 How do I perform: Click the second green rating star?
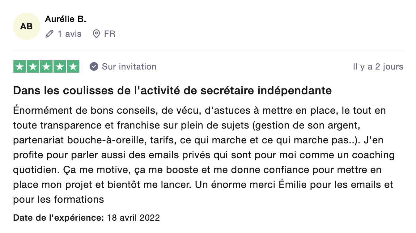(33, 67)
